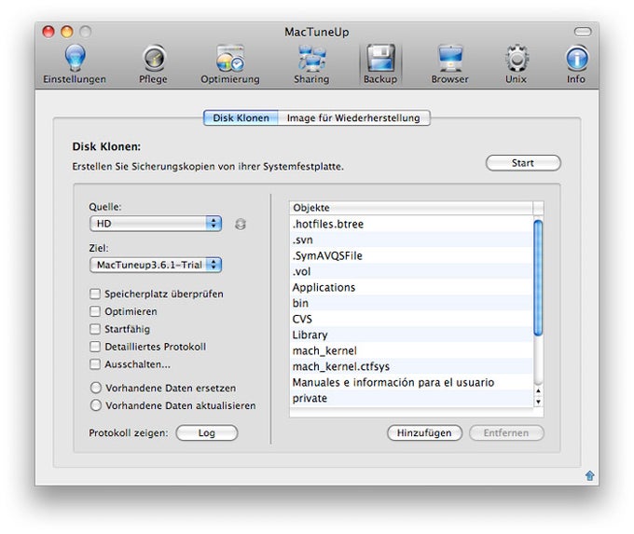
Task: Click the scrollbar up arrow
Action: click(x=538, y=390)
